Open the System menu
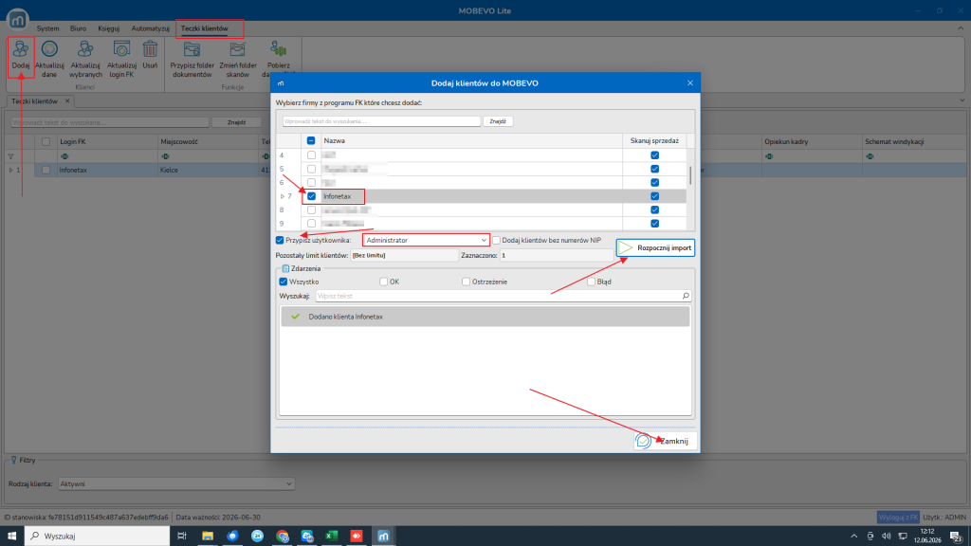The height and width of the screenshot is (546, 971). tap(47, 28)
